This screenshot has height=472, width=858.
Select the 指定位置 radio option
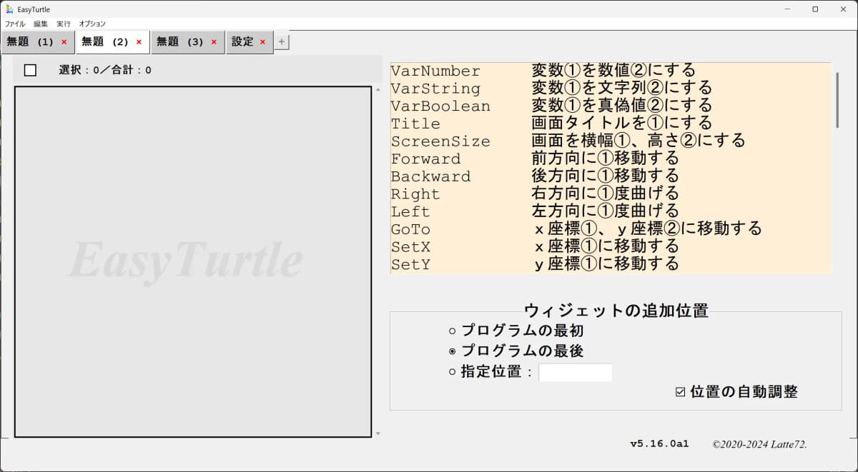[452, 372]
